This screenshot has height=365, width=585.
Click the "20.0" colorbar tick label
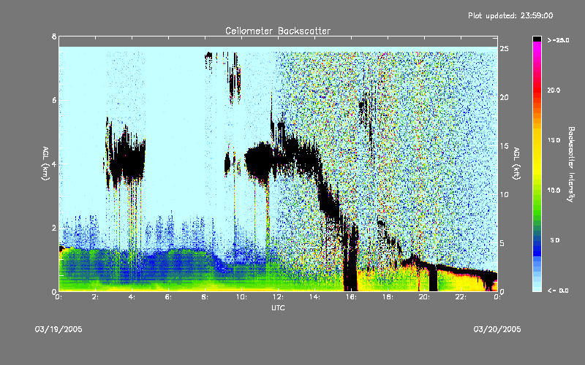click(554, 90)
